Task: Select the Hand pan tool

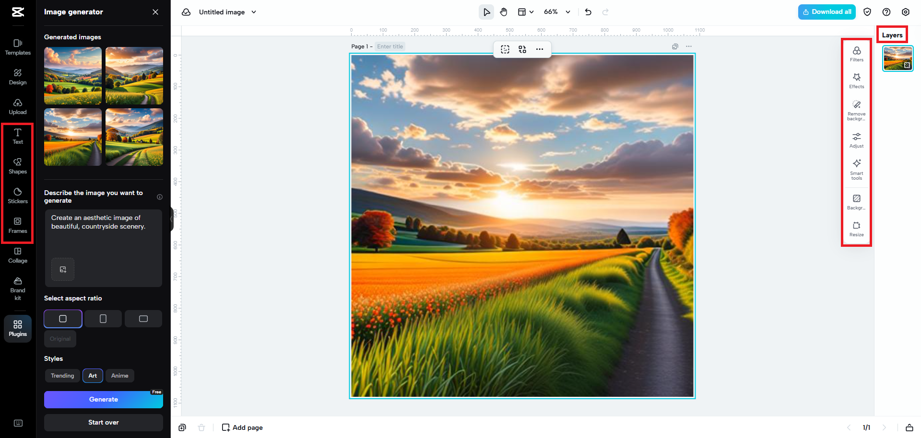Action: (x=504, y=12)
